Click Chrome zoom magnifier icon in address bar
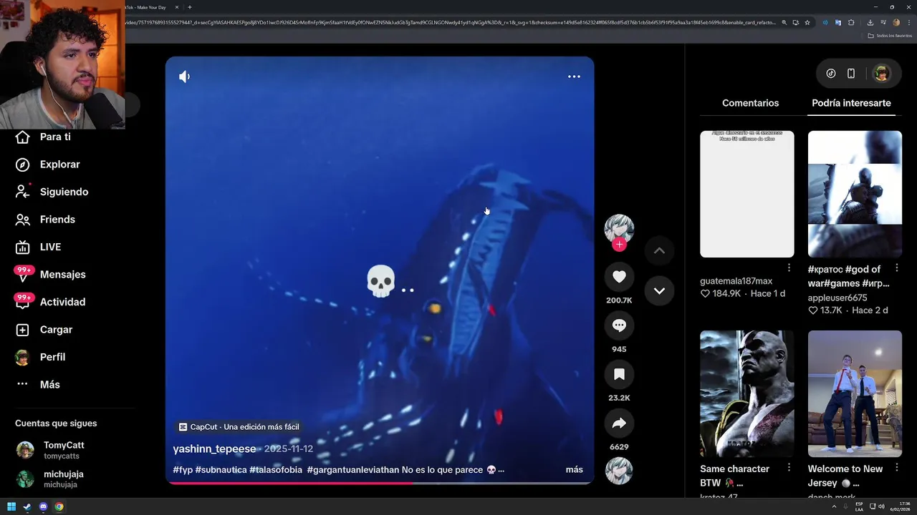This screenshot has width=917, height=515. point(784,22)
